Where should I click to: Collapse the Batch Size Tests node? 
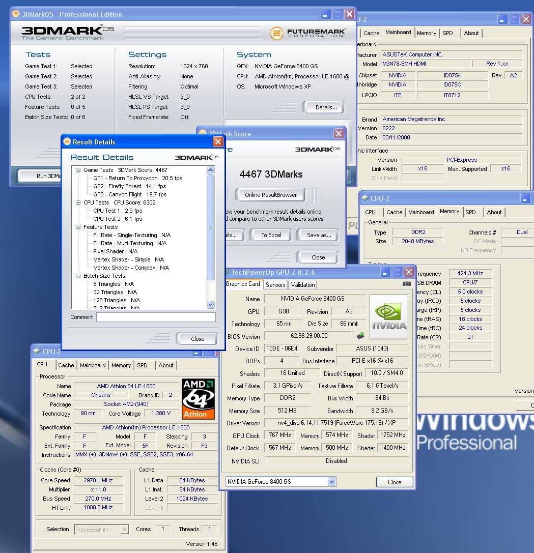(78, 276)
